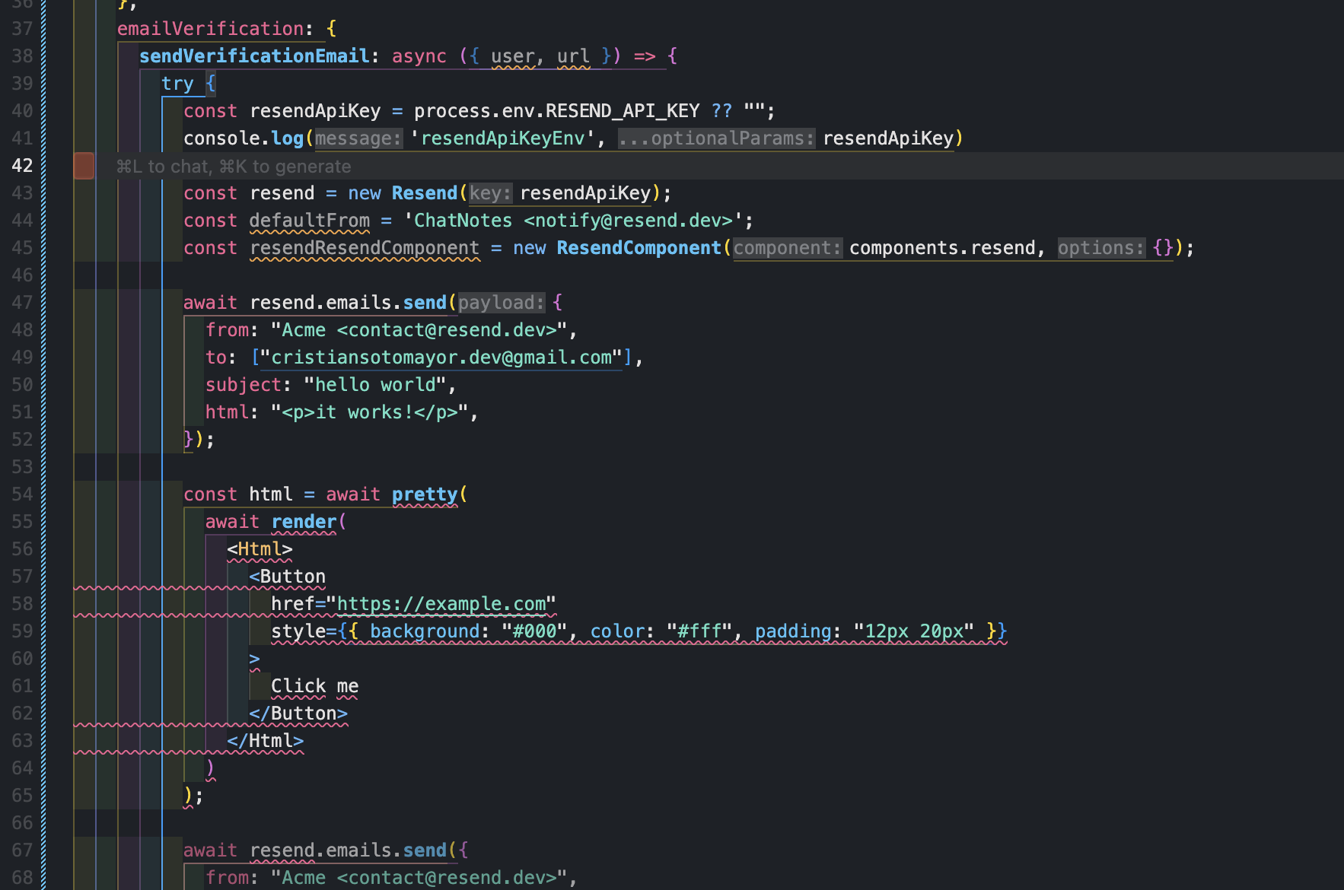Click line number 47 in the gutter
The width and height of the screenshot is (1344, 890).
point(22,303)
